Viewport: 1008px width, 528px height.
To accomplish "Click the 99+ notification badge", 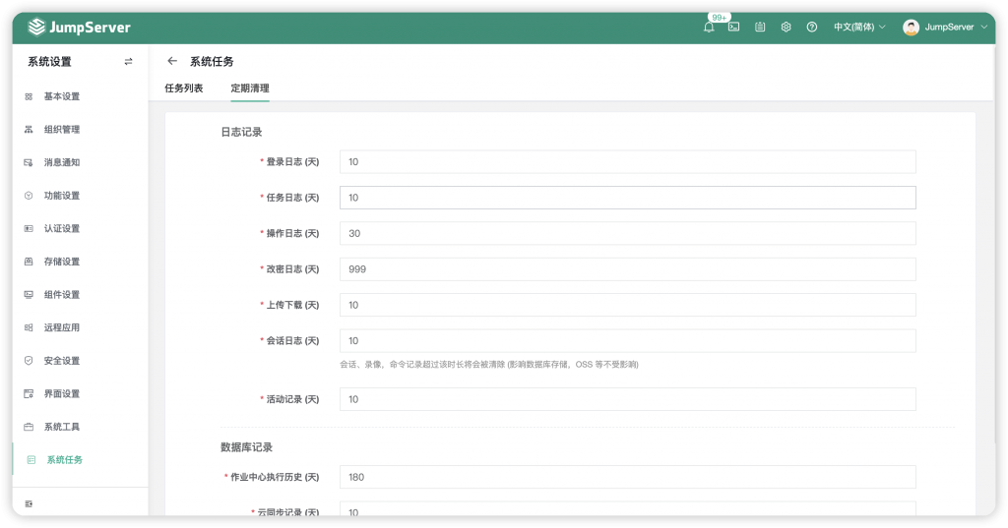I will point(719,18).
